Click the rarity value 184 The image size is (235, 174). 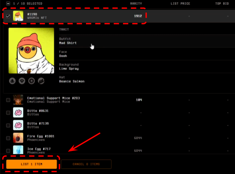tap(139, 100)
